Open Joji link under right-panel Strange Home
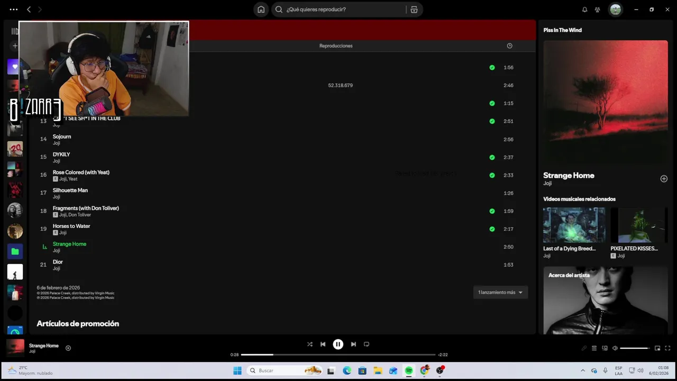 547,183
